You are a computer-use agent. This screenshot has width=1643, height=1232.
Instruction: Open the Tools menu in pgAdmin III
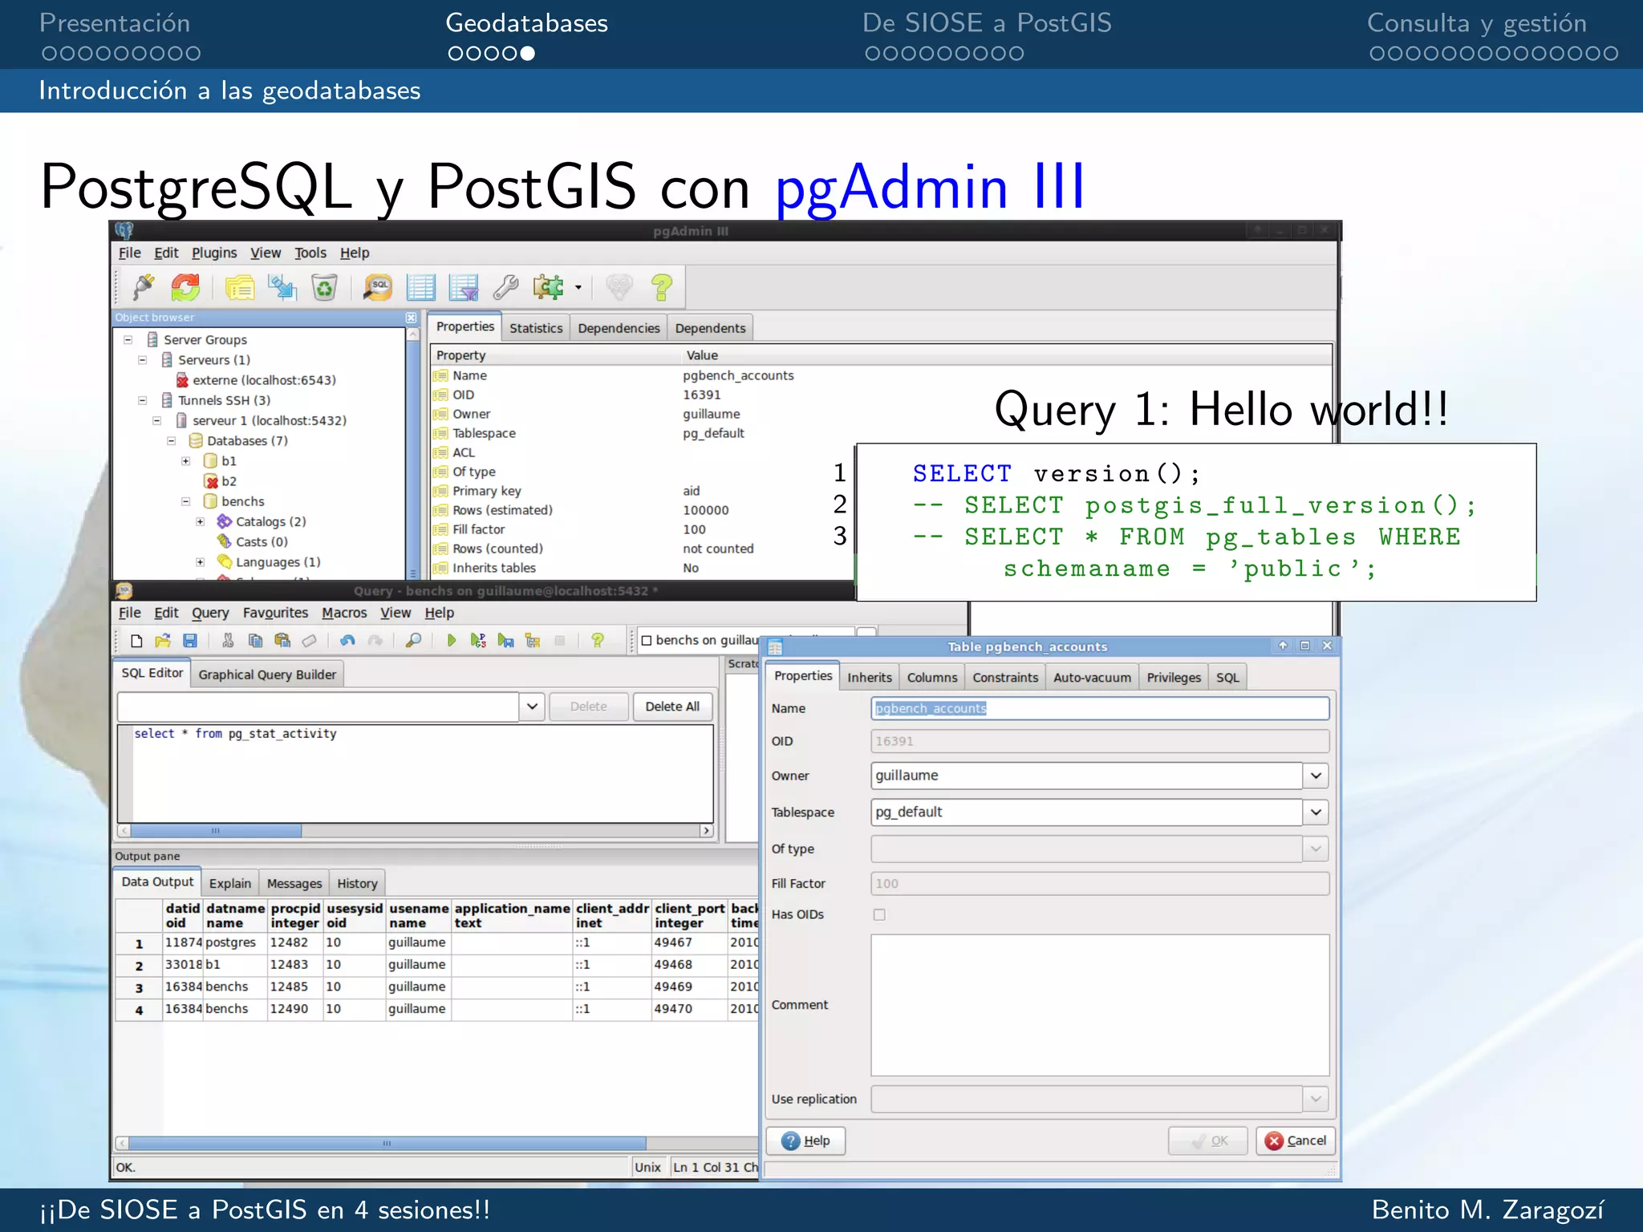tap(310, 253)
